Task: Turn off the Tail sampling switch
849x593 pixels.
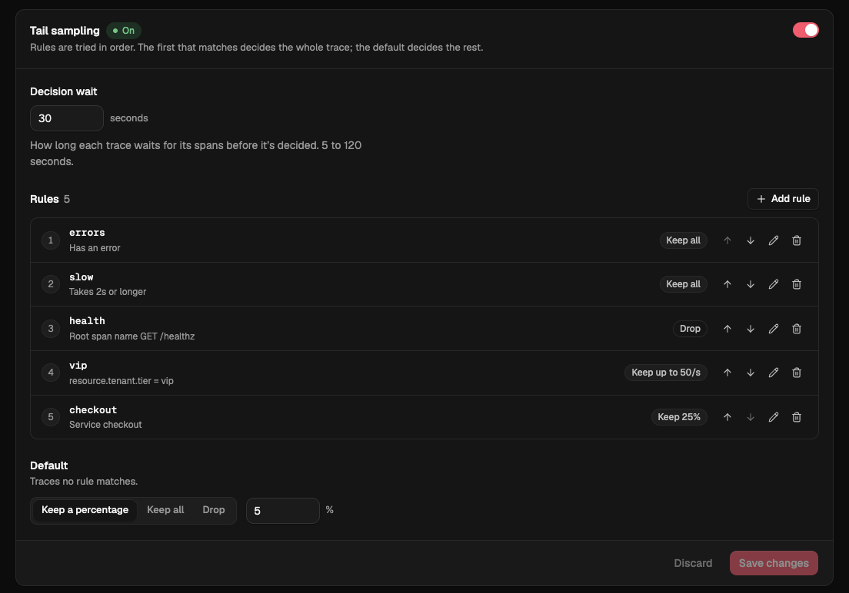Action: [806, 30]
